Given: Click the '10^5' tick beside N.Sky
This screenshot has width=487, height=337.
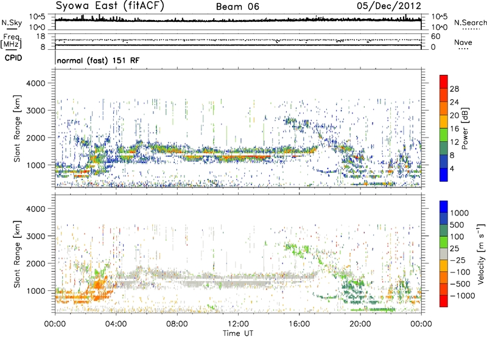Looking at the screenshot, I should [37, 17].
